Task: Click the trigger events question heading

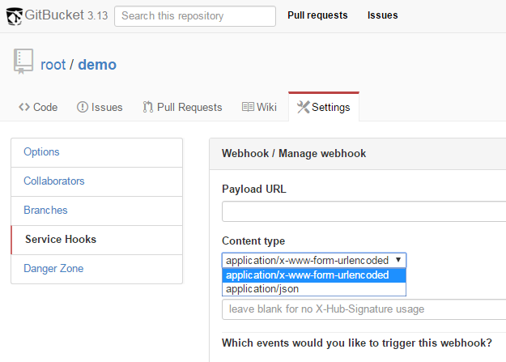Action: click(x=357, y=343)
